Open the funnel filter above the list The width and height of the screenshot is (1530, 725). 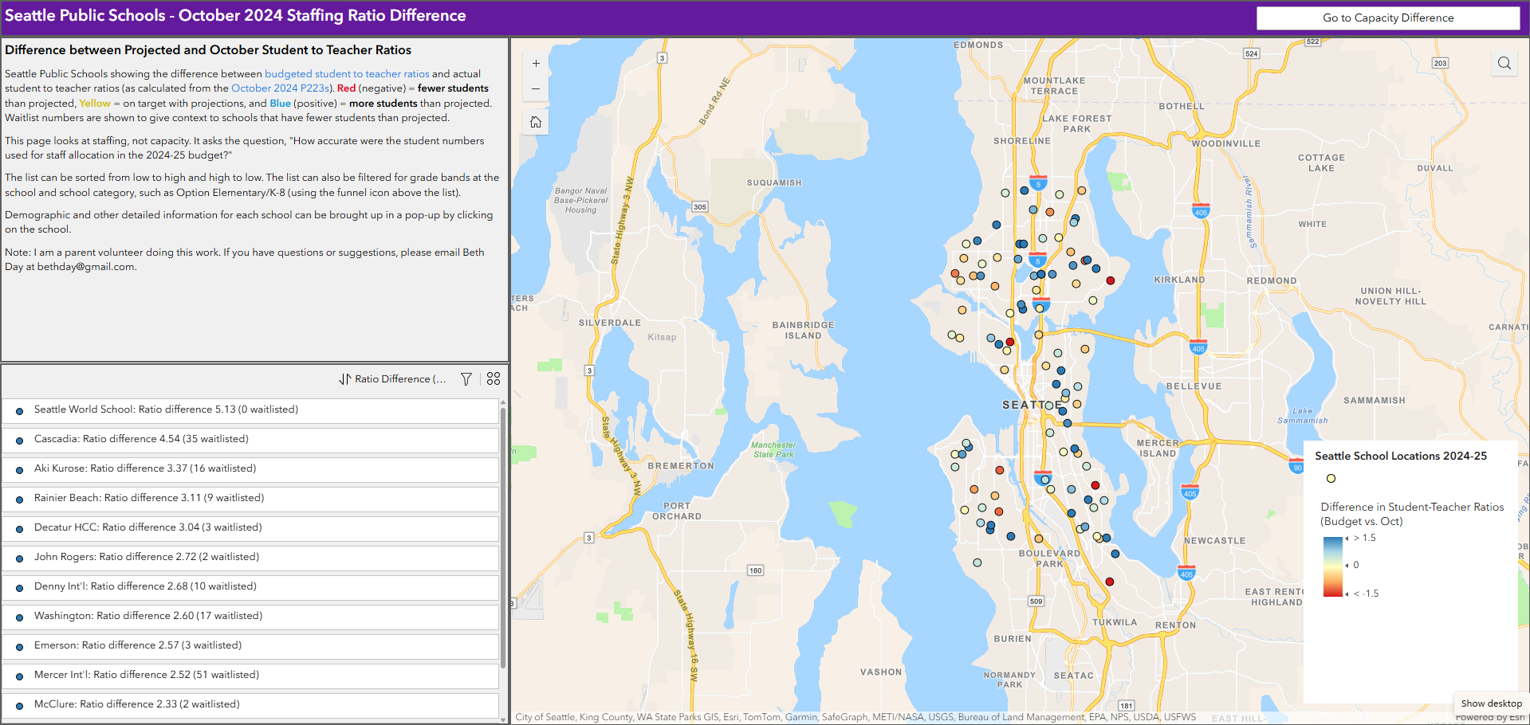pos(466,379)
